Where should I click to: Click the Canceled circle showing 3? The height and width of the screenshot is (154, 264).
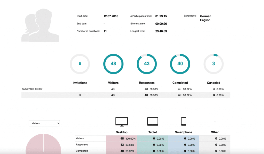coord(213,64)
